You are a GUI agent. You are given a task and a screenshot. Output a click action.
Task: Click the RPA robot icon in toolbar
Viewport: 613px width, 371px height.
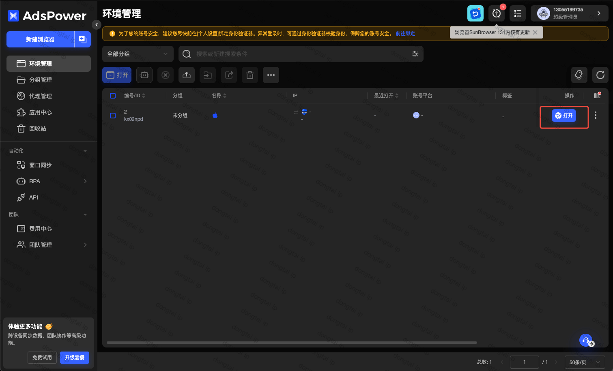point(144,75)
